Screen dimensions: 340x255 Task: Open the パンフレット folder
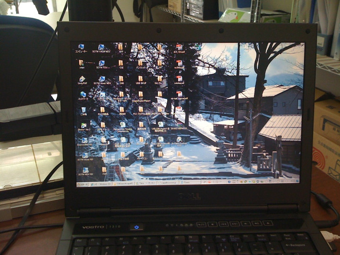[x=141, y=64]
